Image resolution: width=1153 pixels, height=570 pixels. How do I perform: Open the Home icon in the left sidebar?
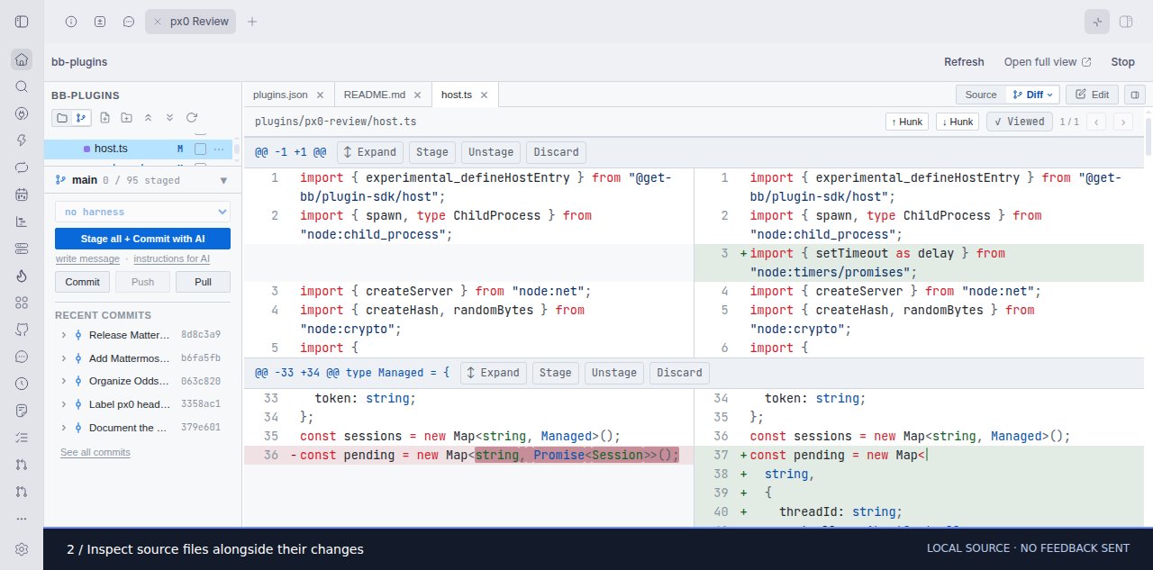pyautogui.click(x=22, y=60)
